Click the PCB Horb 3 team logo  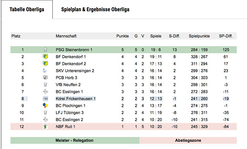[x=45, y=77]
